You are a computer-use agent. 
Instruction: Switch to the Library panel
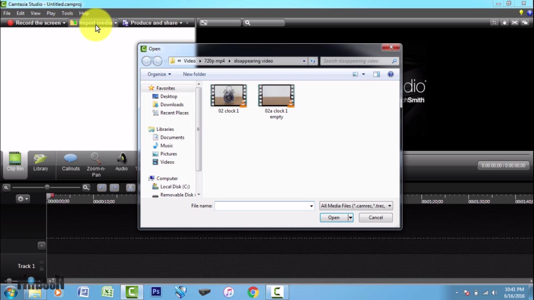pyautogui.click(x=41, y=163)
